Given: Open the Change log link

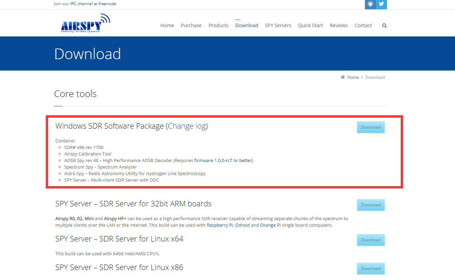Looking at the screenshot, I should point(187,126).
